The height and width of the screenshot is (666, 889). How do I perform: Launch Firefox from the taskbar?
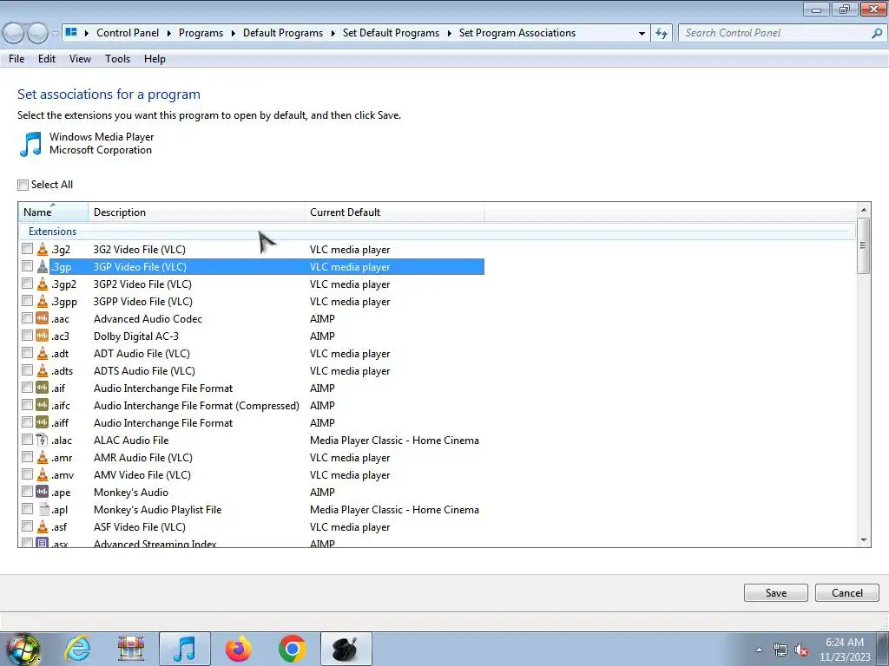(x=238, y=649)
